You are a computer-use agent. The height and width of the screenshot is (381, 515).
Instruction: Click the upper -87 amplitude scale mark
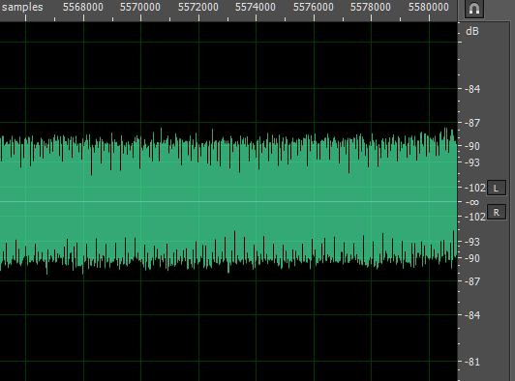pos(472,123)
